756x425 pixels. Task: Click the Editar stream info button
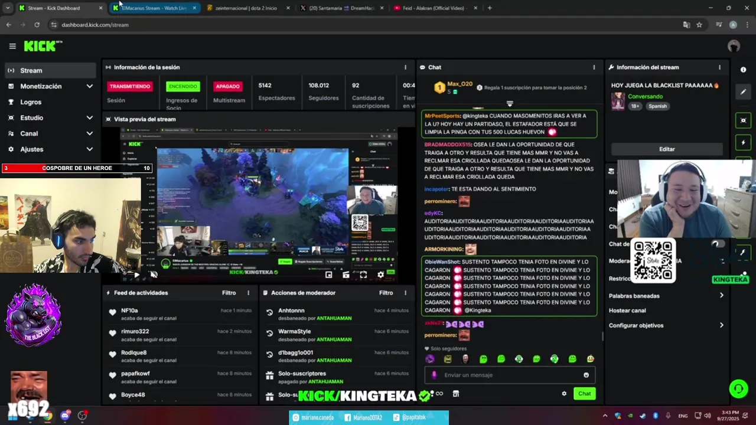point(667,149)
